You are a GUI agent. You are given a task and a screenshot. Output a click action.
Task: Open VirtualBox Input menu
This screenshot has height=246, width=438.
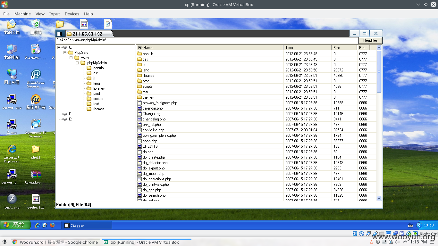coord(55,14)
